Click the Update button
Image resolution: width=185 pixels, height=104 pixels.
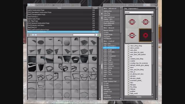(x=139, y=97)
